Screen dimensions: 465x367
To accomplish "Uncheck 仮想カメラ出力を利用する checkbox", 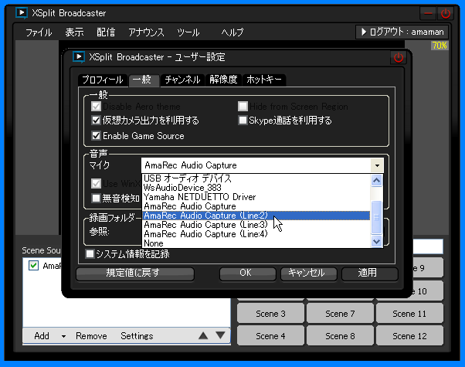I will [x=96, y=121].
